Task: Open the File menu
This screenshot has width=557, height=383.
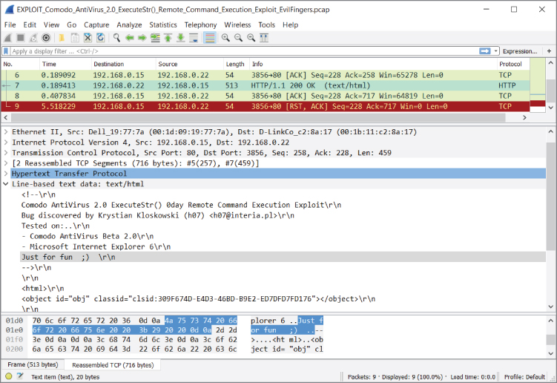Action: click(x=10, y=25)
